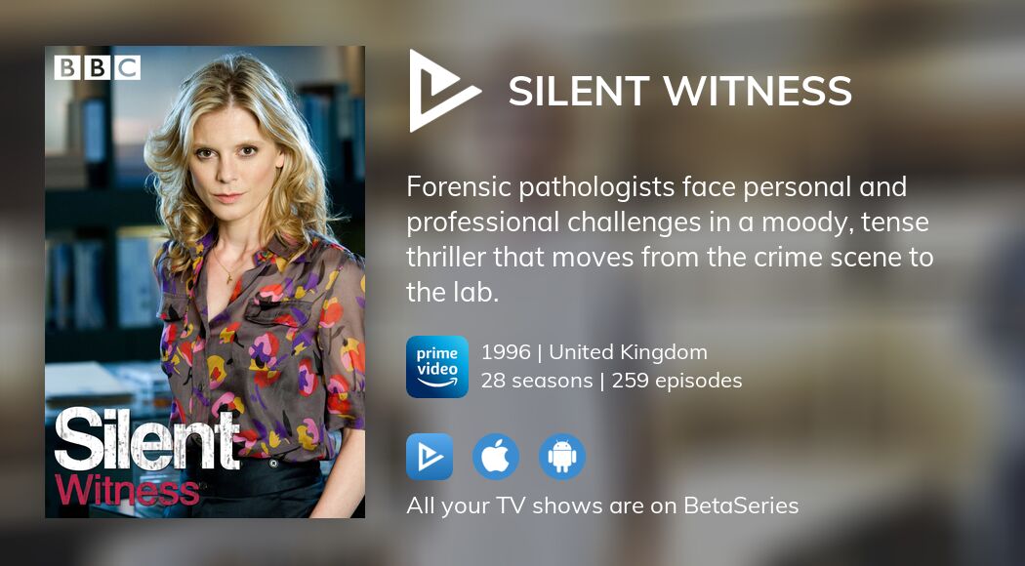Click the SILENT WITNESS heading
1025x566 pixels.
[679, 91]
